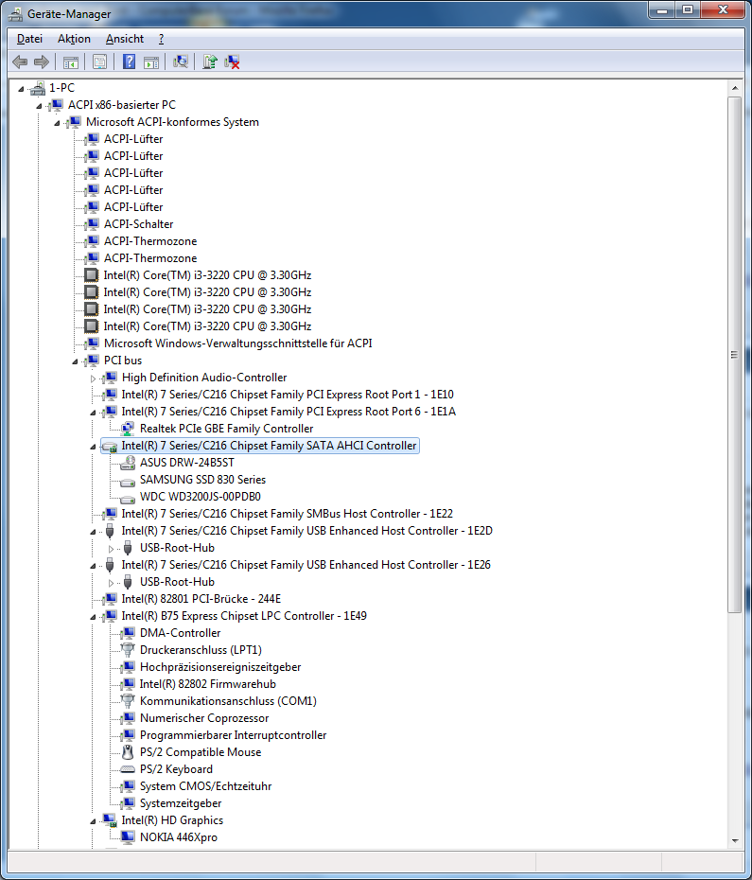The height and width of the screenshot is (880, 752).
Task: Select PCI Express Root Port 1 - 1E10
Action: (288, 395)
